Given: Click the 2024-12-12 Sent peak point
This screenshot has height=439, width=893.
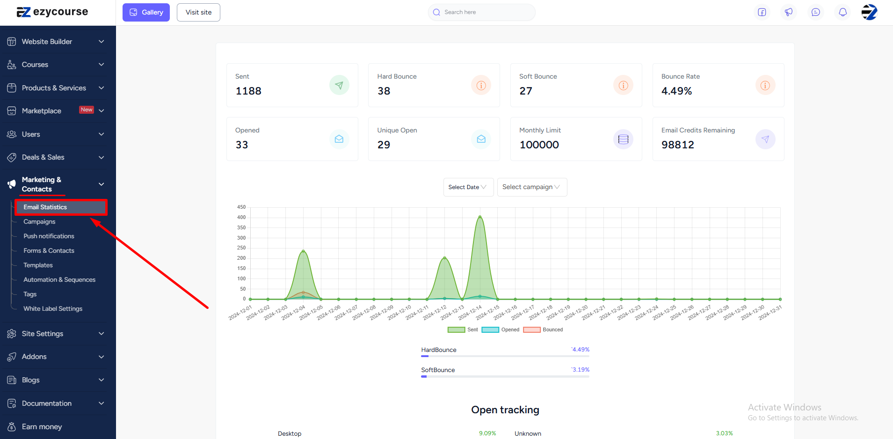Looking at the screenshot, I should pyautogui.click(x=444, y=258).
